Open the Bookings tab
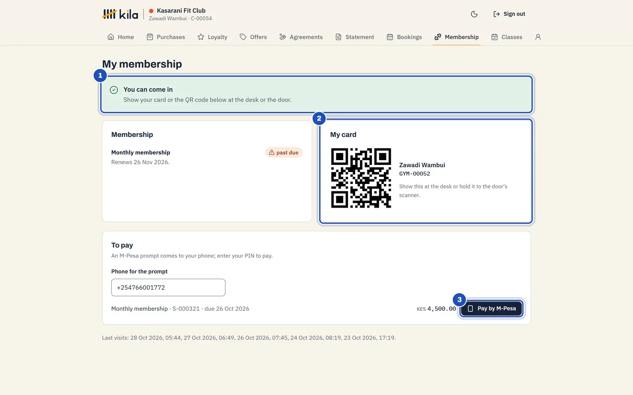The height and width of the screenshot is (395, 633). pos(404,37)
